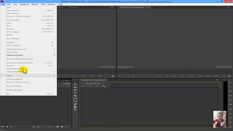Image resolution: width=233 pixels, height=131 pixels.
Task: Open Source monitor button editor plus
Action: [112, 76]
